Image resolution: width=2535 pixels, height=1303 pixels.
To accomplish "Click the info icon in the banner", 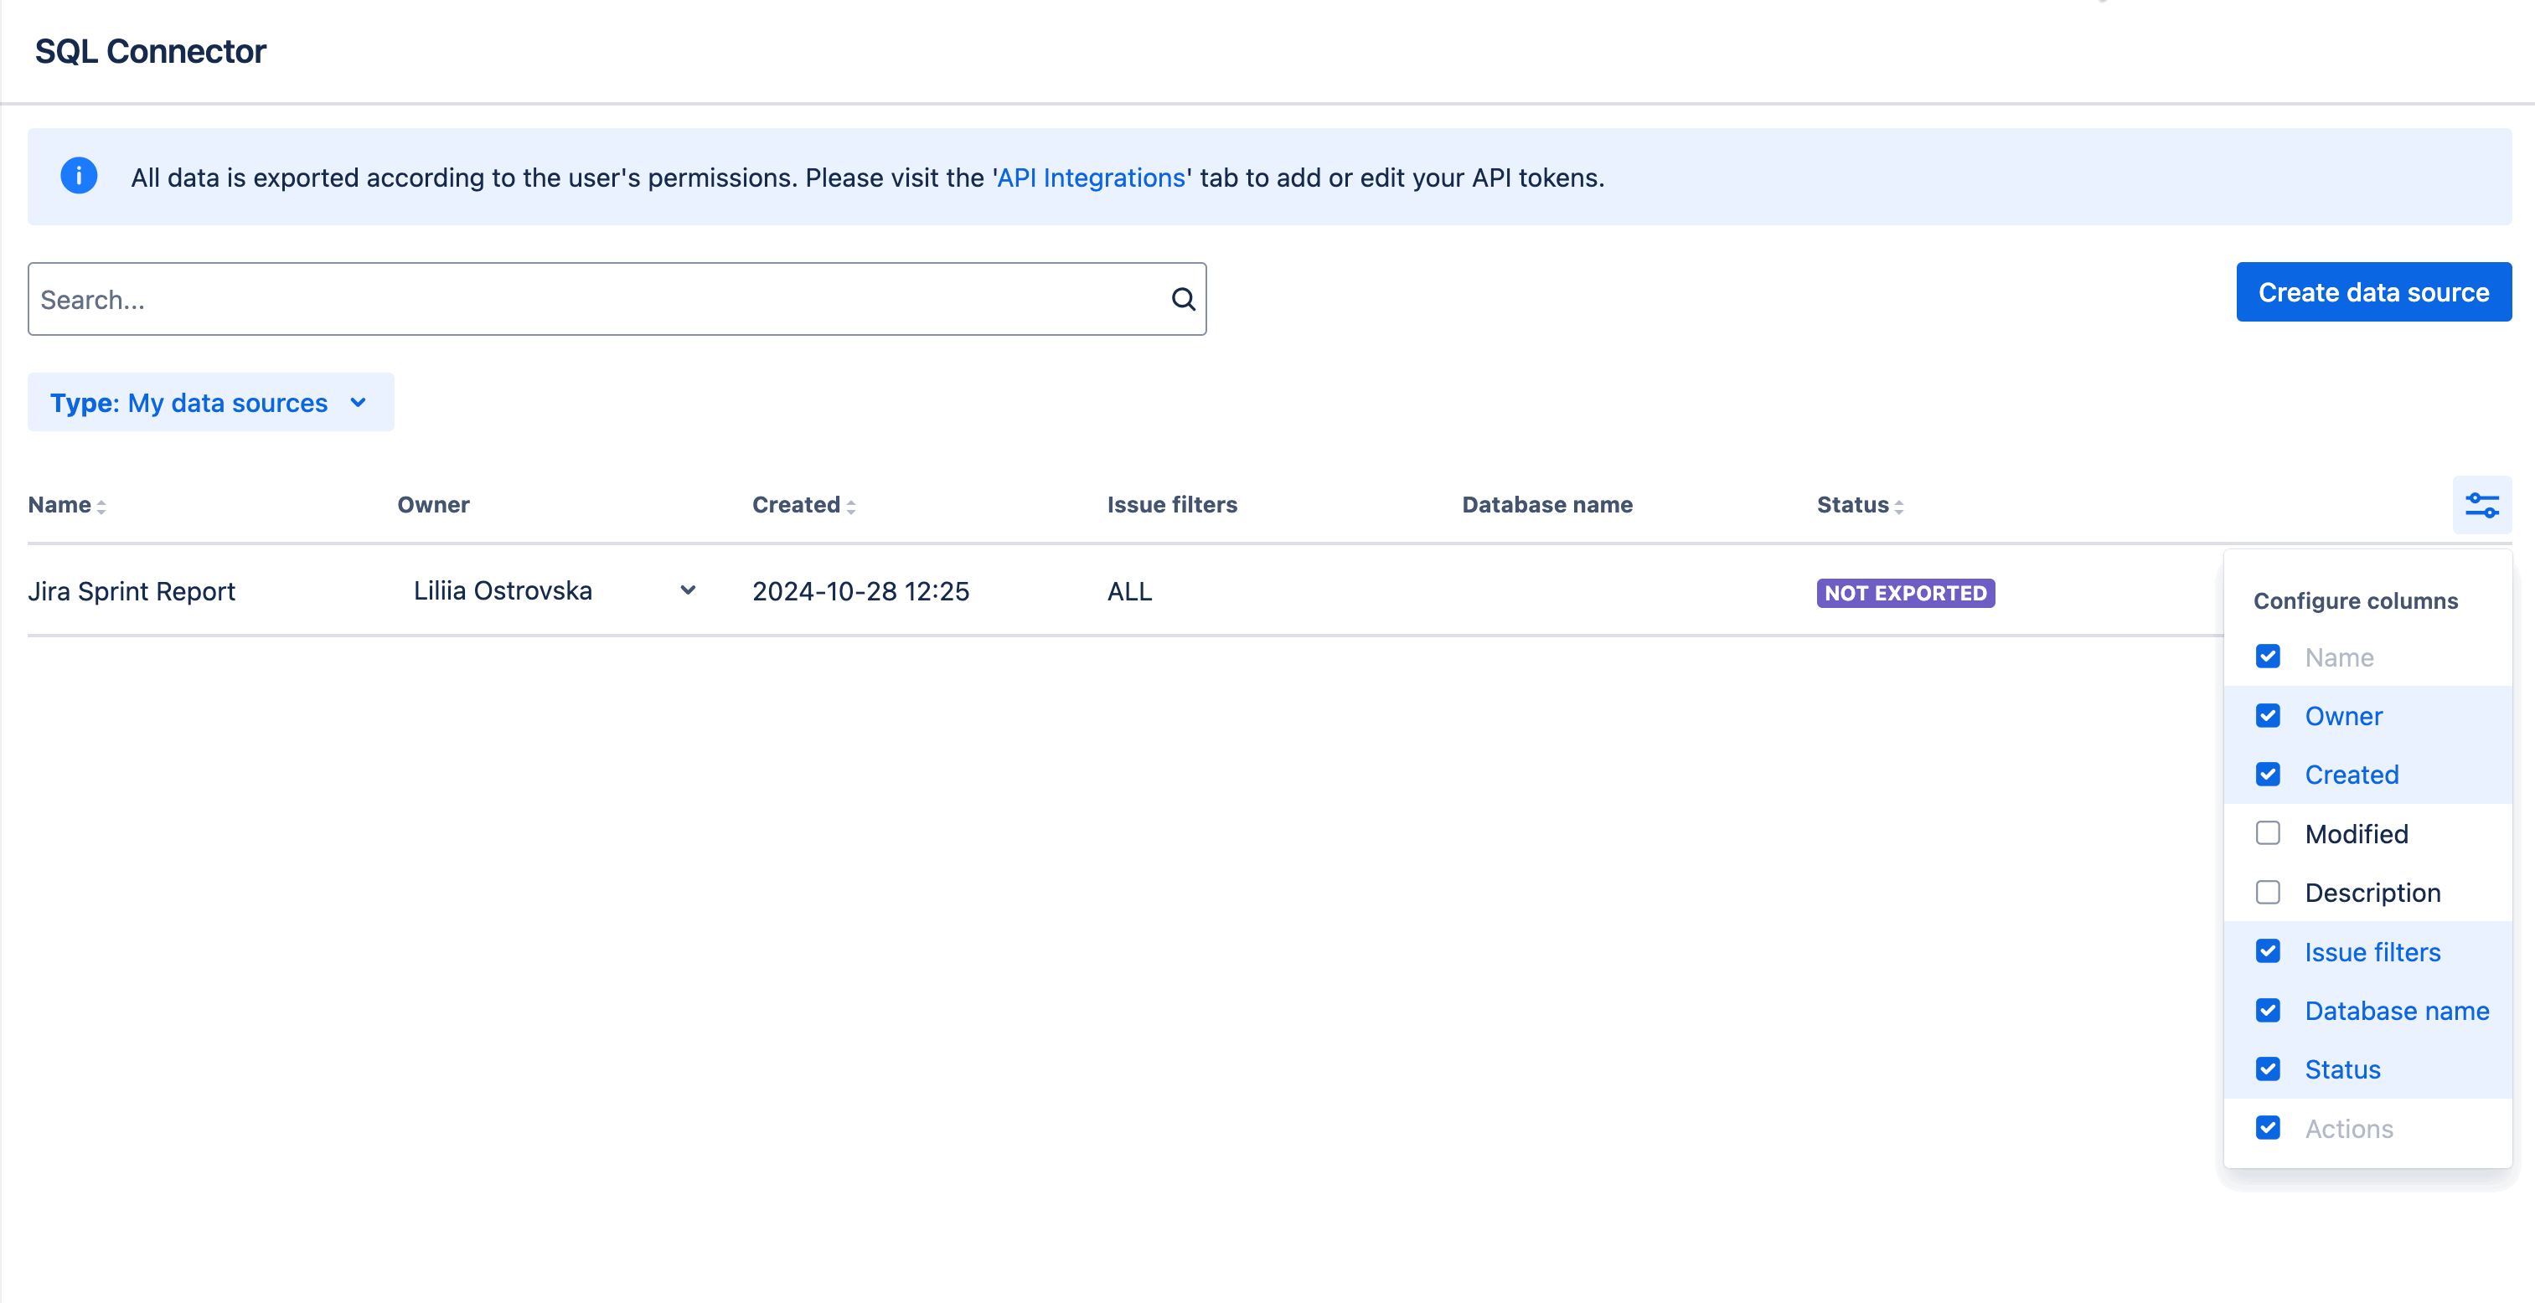I will 79,176.
